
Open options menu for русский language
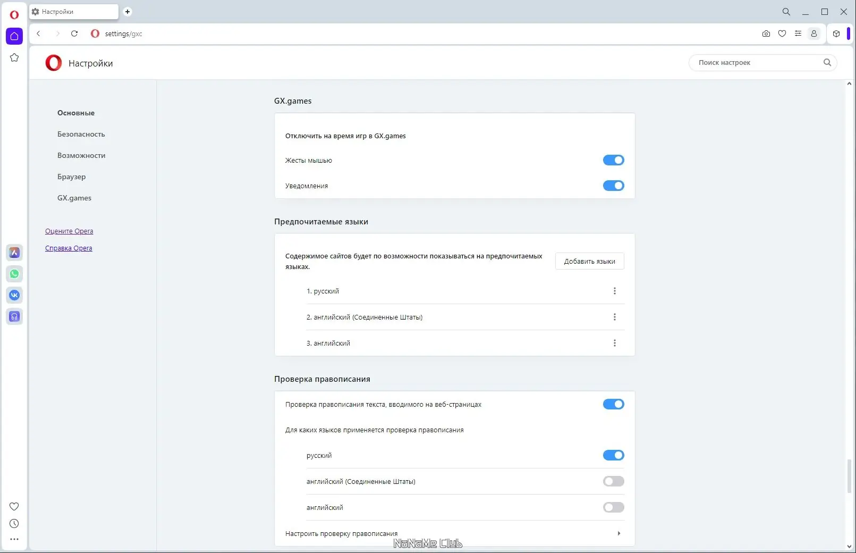click(615, 291)
